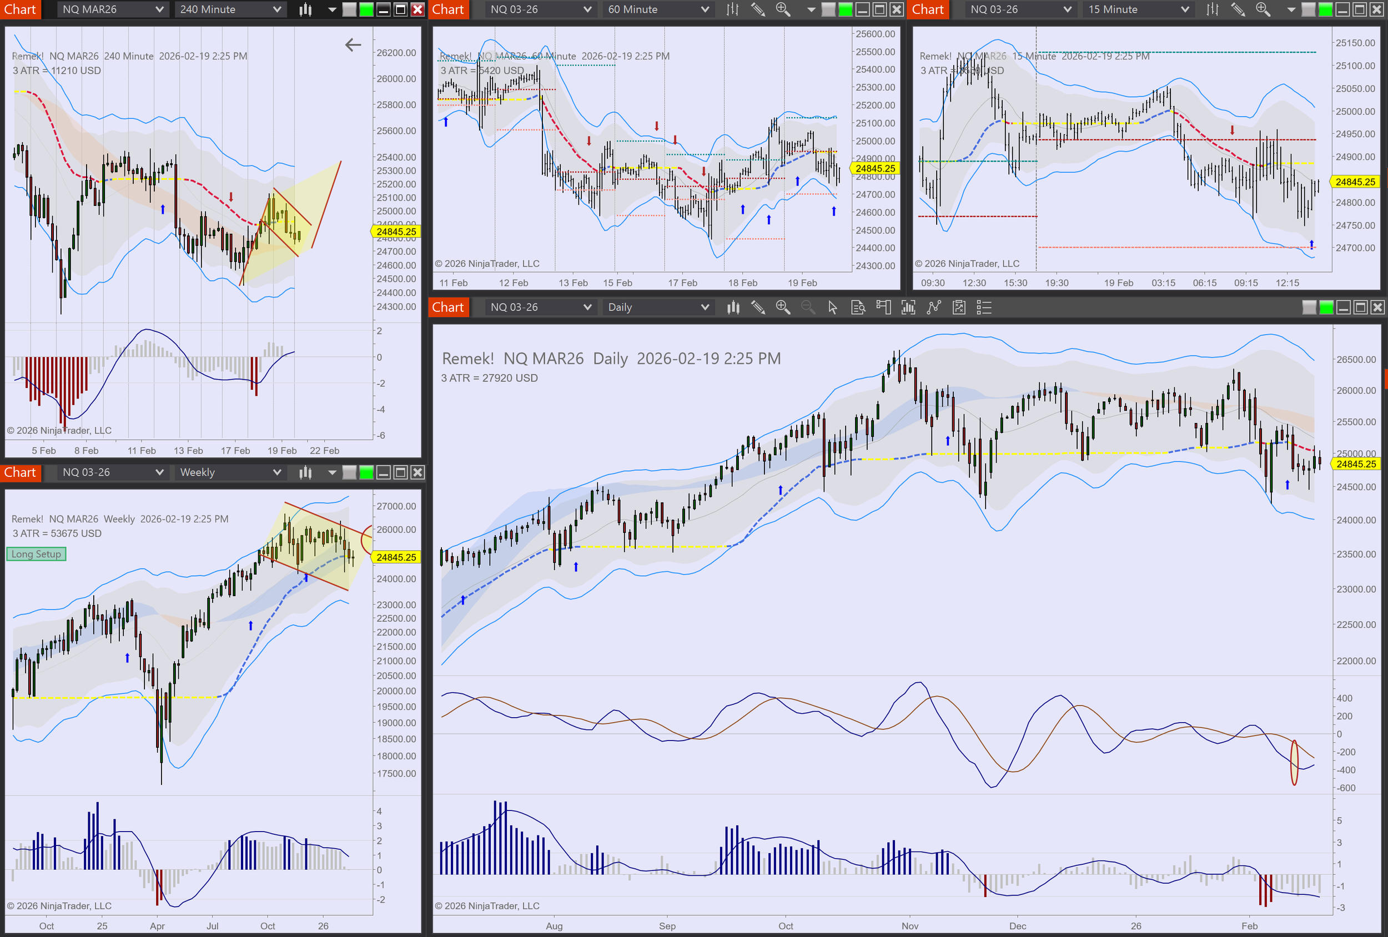Toggle gray interval link on 60 Minute chart
The image size is (1388, 937).
pyautogui.click(x=828, y=9)
